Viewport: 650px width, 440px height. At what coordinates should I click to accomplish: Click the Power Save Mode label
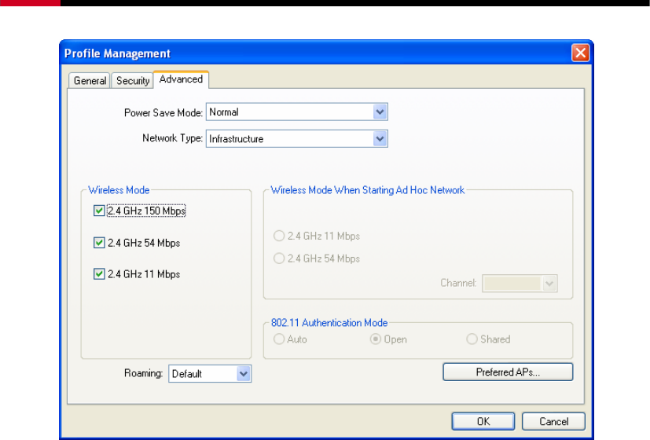click(x=163, y=112)
